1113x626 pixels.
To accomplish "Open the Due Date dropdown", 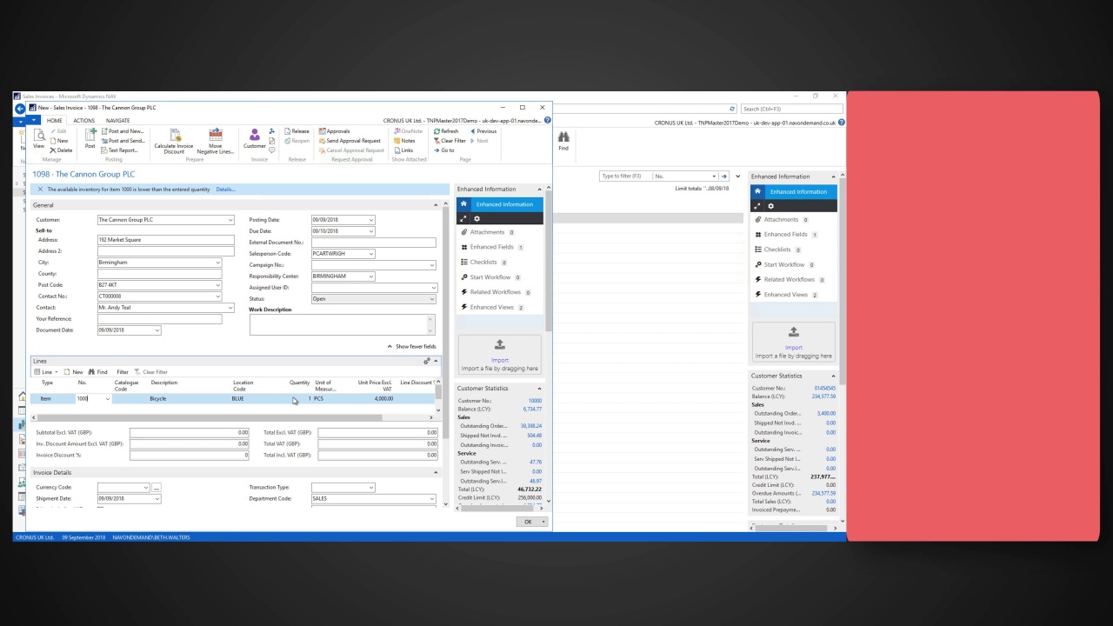I will [370, 230].
